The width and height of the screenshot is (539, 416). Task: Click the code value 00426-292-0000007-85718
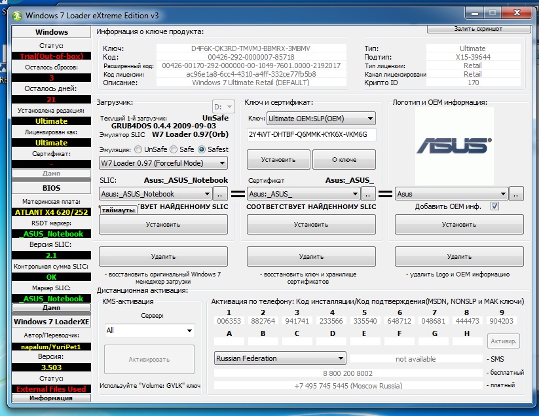point(251,57)
